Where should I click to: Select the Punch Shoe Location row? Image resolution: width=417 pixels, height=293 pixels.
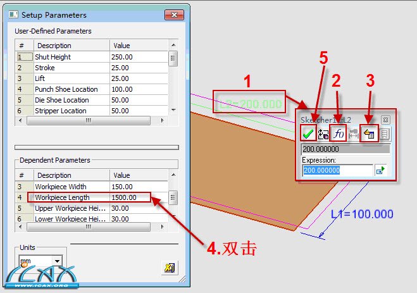click(x=92, y=89)
